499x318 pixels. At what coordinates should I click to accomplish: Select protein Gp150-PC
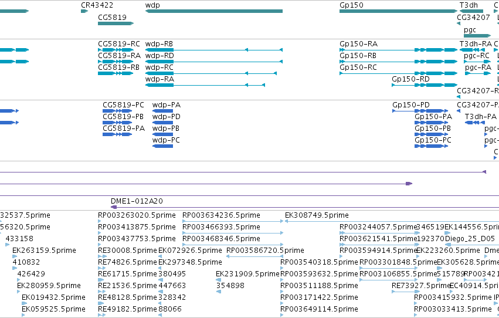pos(431,147)
